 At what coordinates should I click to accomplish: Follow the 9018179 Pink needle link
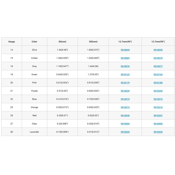pyautogui.click(x=125, y=83)
